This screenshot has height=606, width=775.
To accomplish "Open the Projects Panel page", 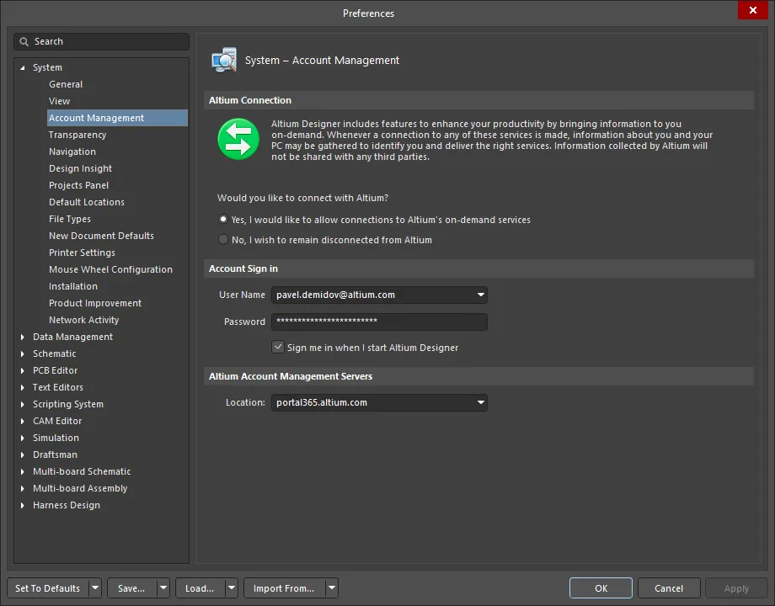I will [x=78, y=185].
